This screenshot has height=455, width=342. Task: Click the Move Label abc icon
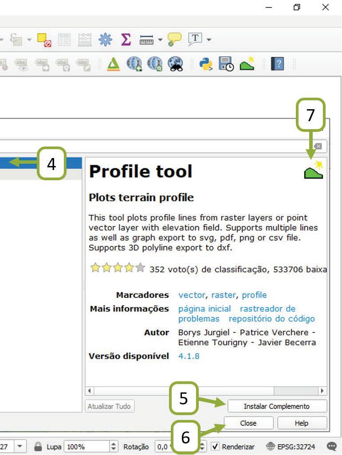click(42, 65)
